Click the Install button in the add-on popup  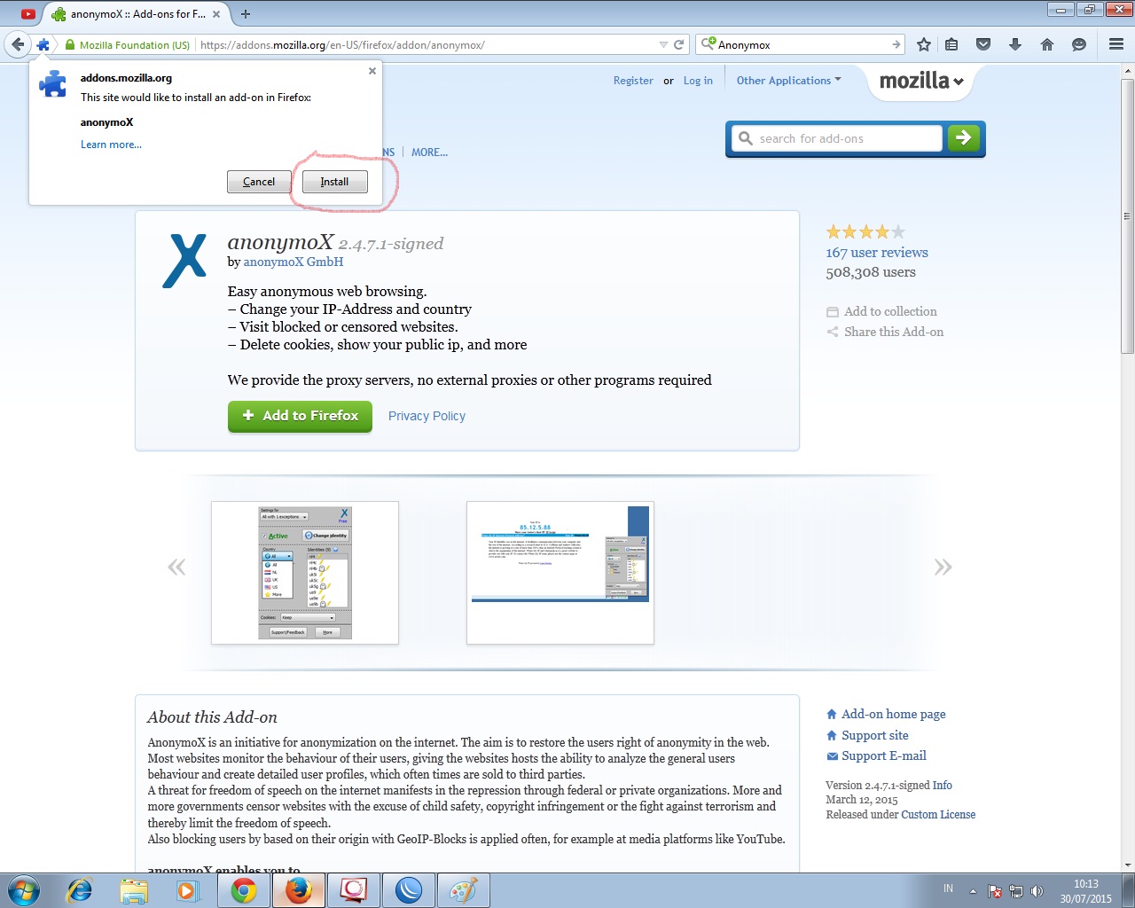[x=334, y=181]
